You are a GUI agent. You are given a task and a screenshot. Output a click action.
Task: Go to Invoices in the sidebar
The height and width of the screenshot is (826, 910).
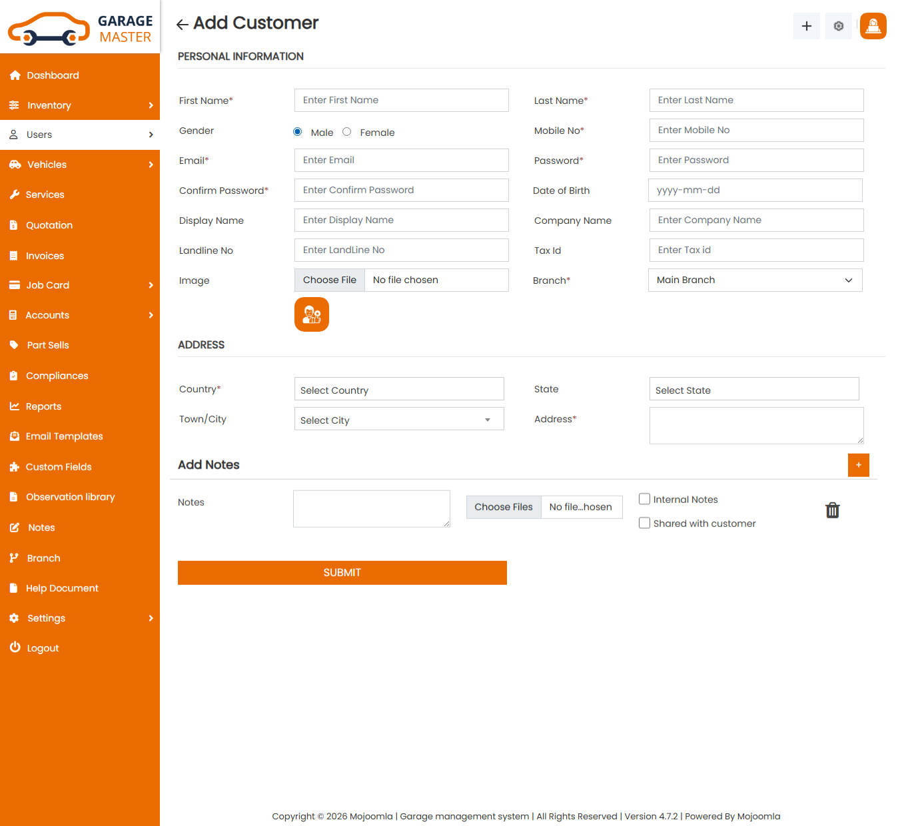45,256
